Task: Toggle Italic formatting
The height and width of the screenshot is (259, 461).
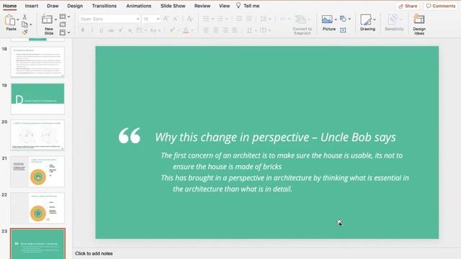Action: point(92,30)
